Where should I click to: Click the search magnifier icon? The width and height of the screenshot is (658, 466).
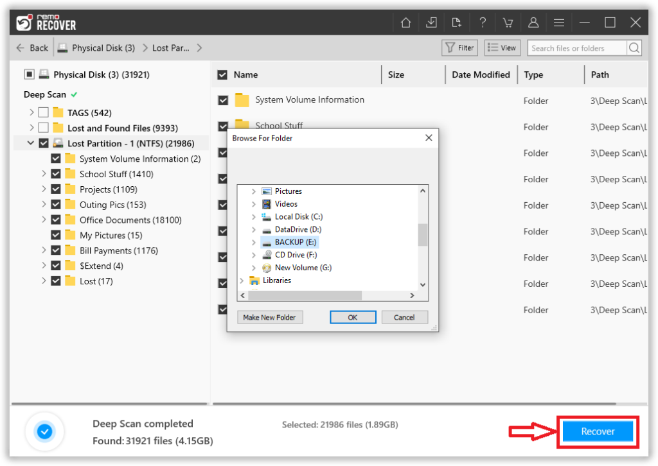tap(634, 47)
